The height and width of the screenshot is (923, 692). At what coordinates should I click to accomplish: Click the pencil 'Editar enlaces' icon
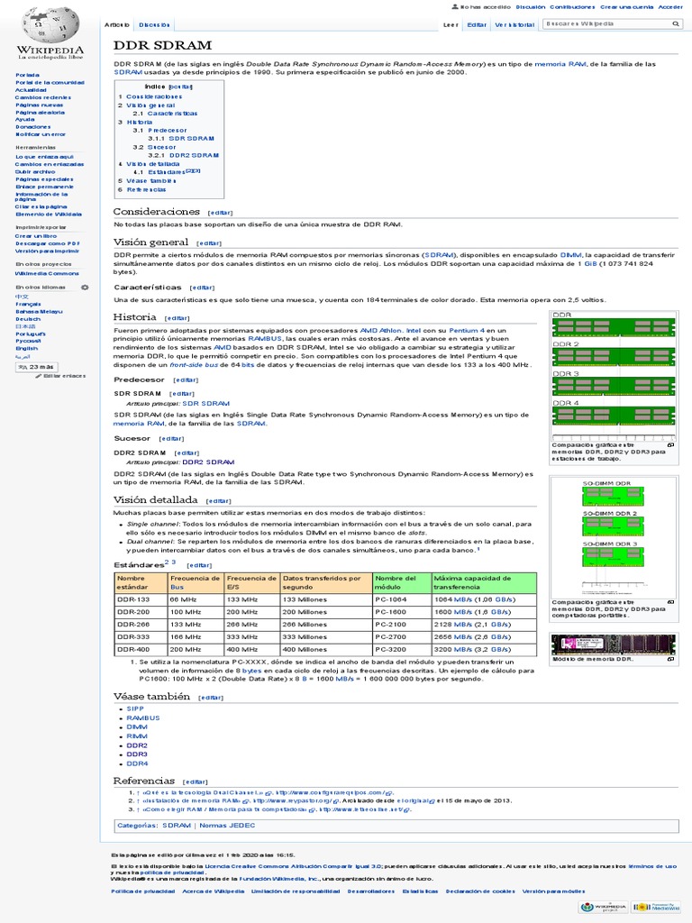[x=38, y=376]
